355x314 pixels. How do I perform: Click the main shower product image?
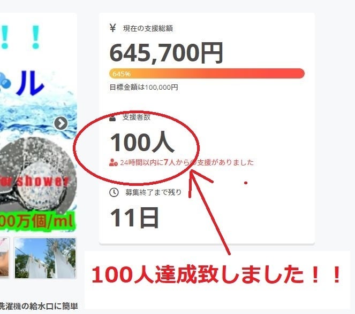(38, 122)
